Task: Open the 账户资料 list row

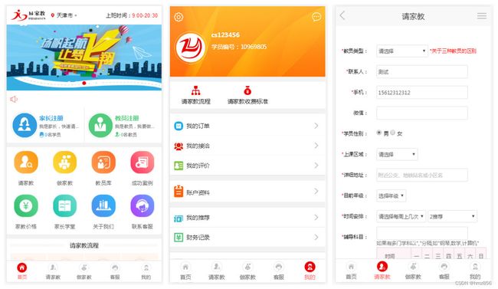Action: (247, 192)
